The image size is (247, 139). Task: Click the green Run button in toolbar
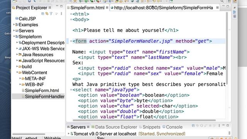click(x=86, y=1)
